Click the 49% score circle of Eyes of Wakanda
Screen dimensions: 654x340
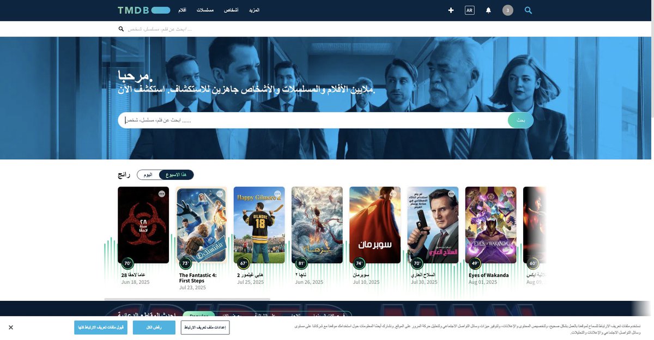(x=475, y=263)
